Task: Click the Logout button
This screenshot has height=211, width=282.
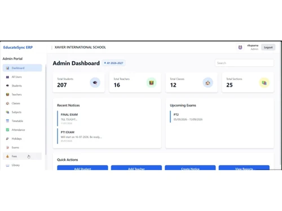Action: click(268, 47)
